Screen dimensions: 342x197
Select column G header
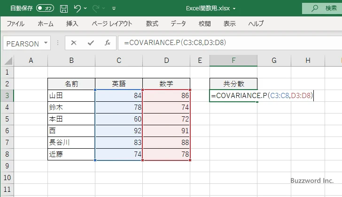coord(274,61)
